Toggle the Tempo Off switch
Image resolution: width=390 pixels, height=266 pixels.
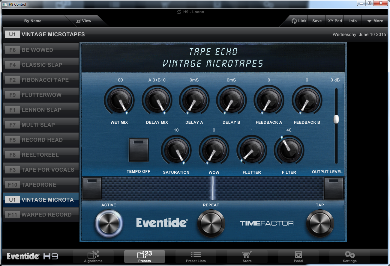[x=139, y=150]
